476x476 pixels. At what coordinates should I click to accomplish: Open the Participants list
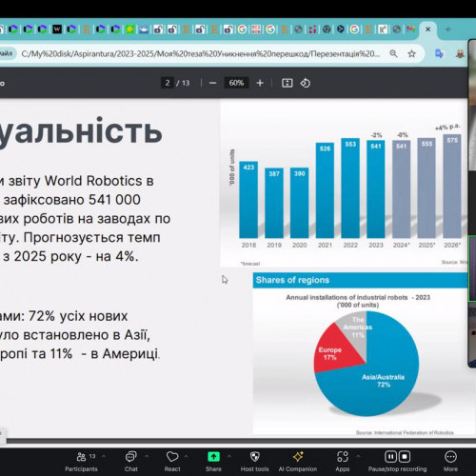[81, 461]
